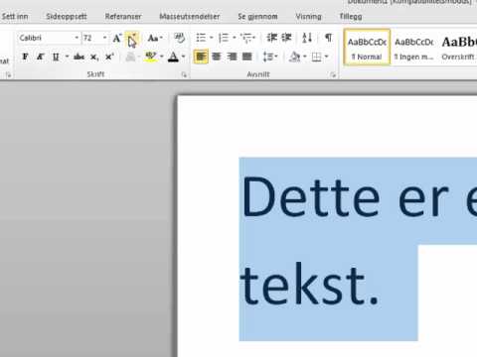Open the Se gjennom tab
Screen dimensions: 477x357
pos(257,16)
